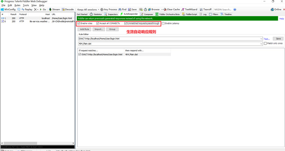
Task: Click the sessions list horizontal scrollbar
Action: point(20,143)
